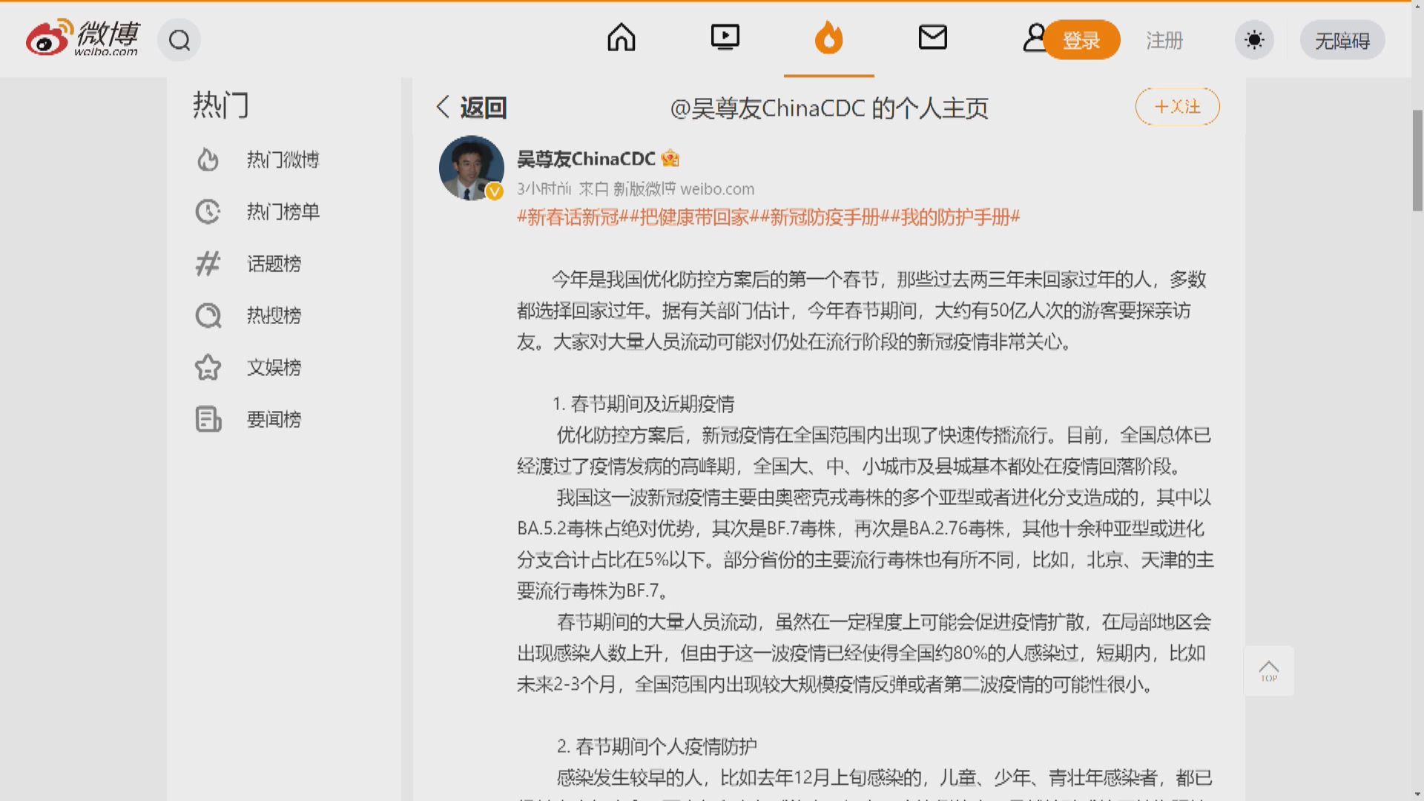Collapse page with 返回 back chevron

pyautogui.click(x=443, y=108)
